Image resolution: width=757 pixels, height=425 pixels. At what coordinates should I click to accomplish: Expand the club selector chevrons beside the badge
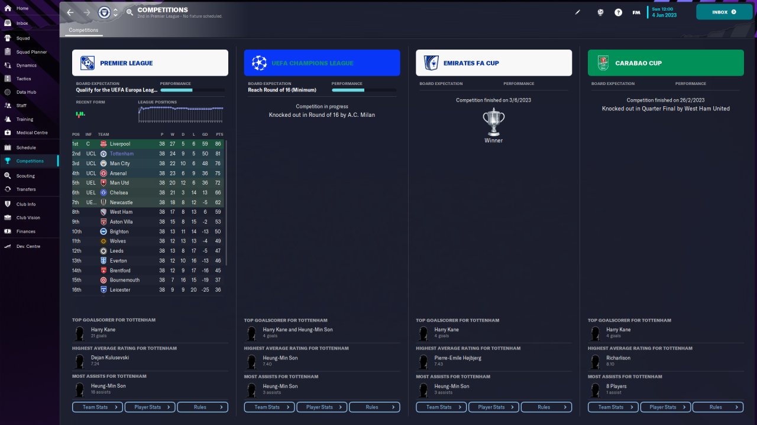(115, 12)
